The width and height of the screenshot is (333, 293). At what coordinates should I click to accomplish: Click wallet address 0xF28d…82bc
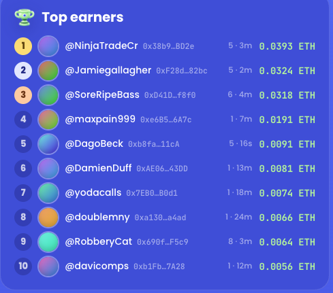click(x=182, y=71)
